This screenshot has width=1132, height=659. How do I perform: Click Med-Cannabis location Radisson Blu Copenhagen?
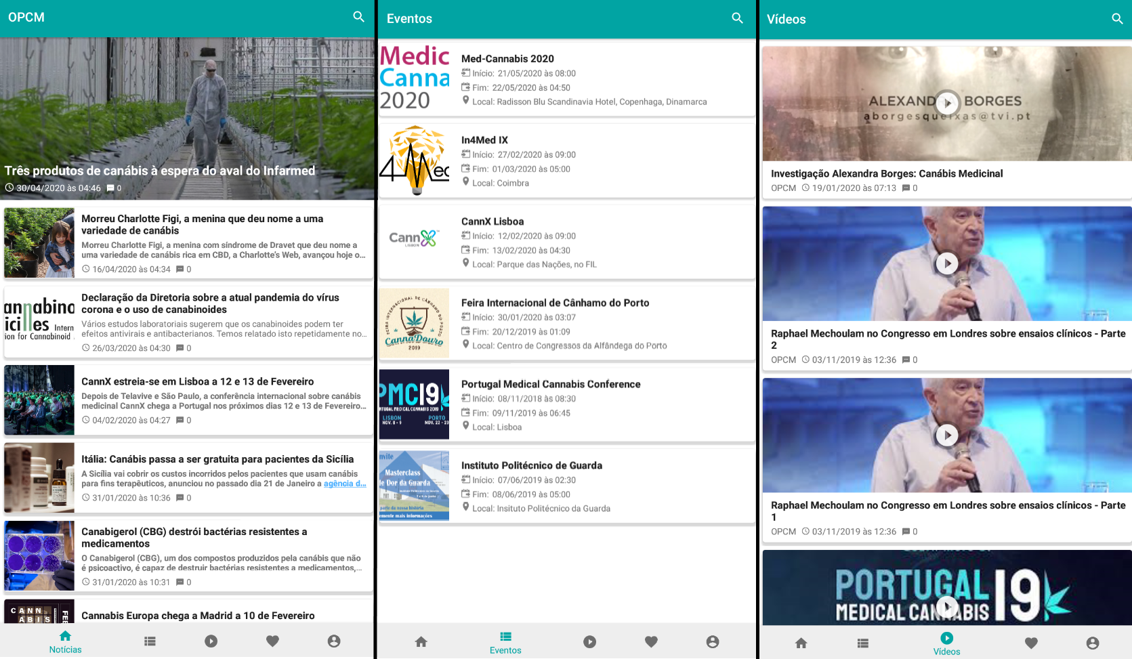(x=589, y=102)
